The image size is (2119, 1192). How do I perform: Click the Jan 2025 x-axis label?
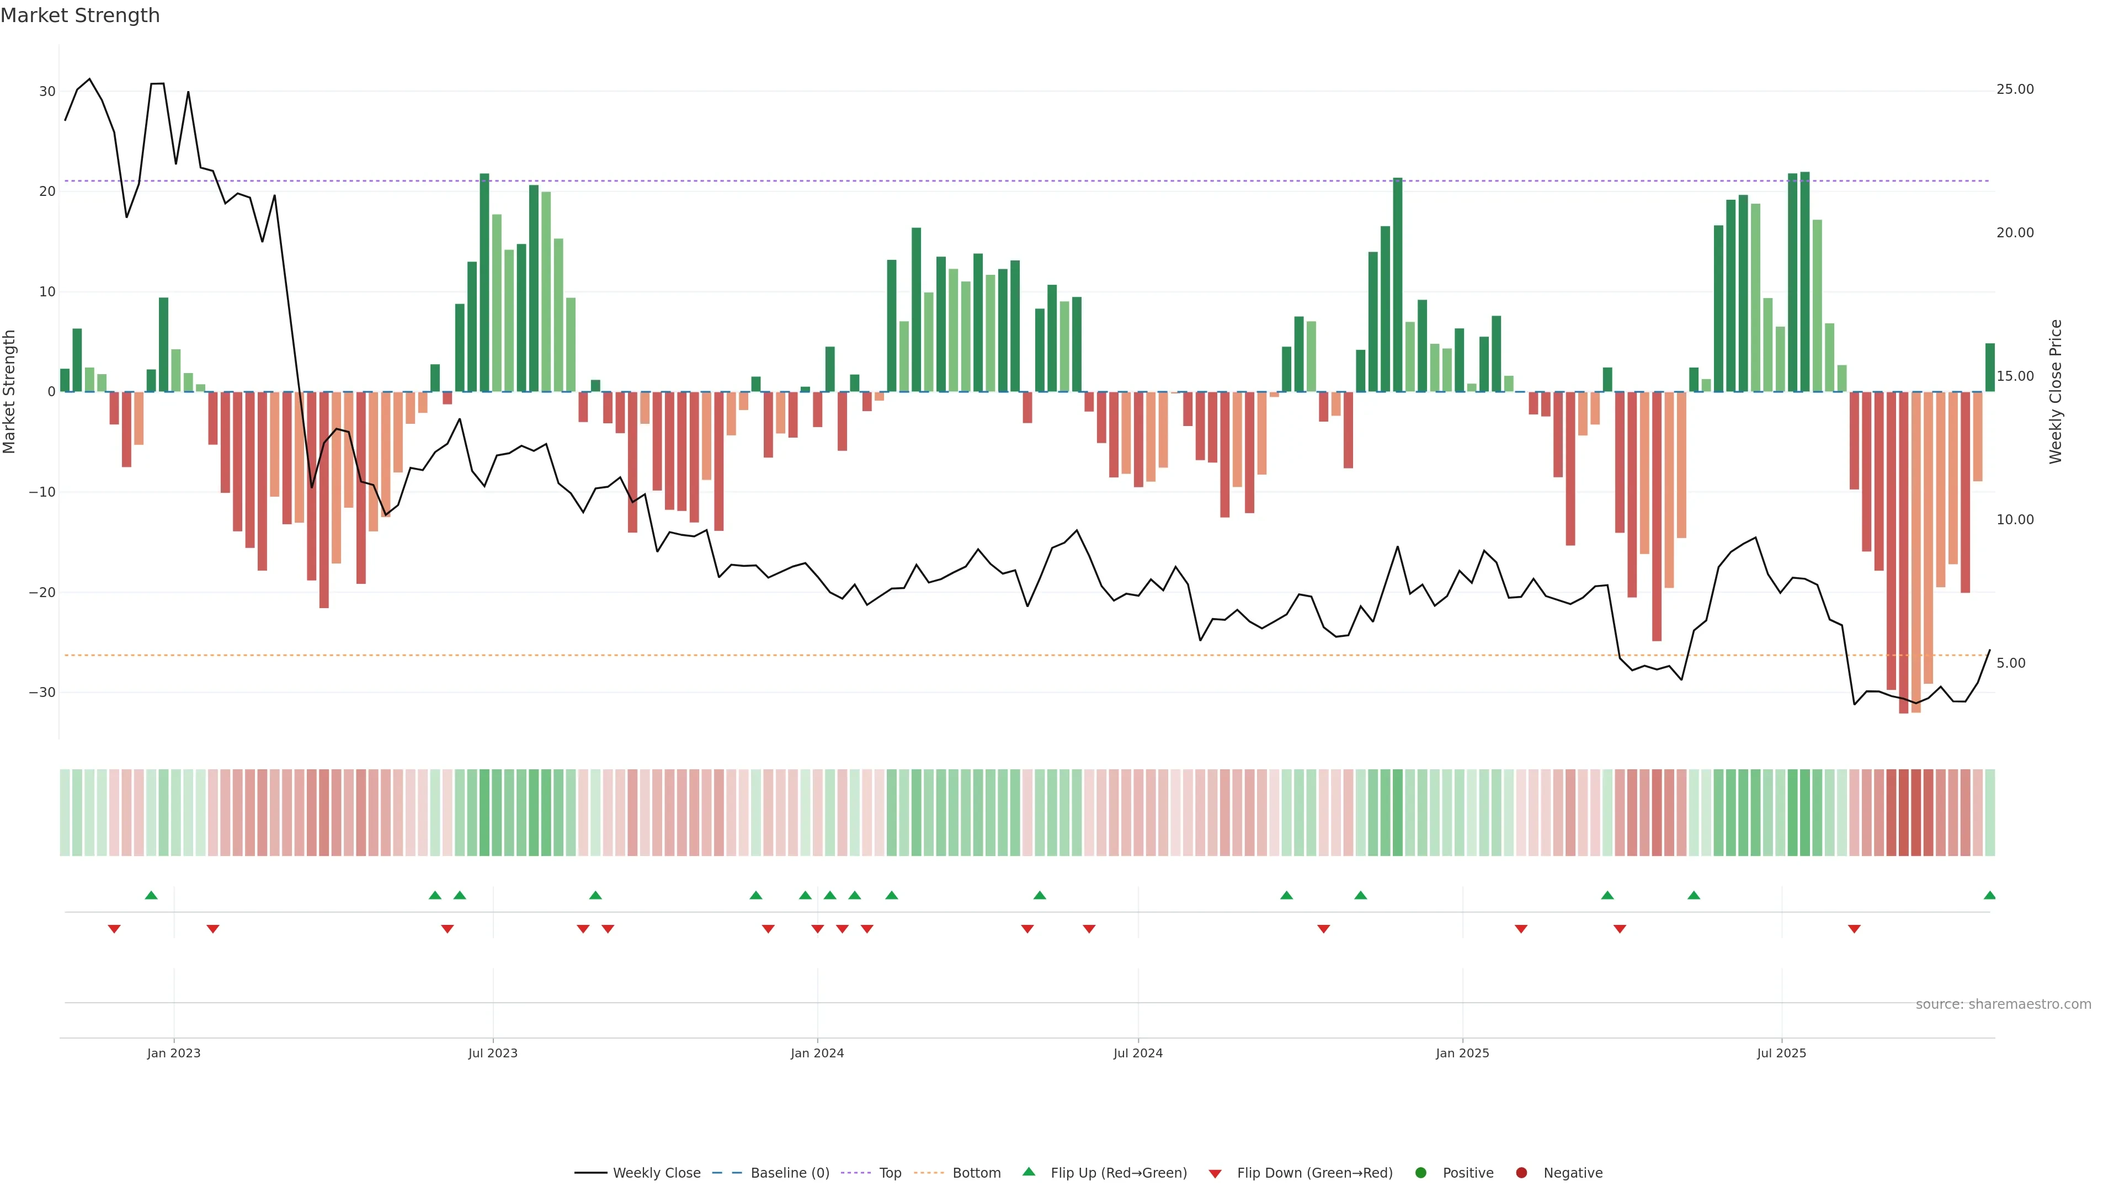coord(1462,1053)
